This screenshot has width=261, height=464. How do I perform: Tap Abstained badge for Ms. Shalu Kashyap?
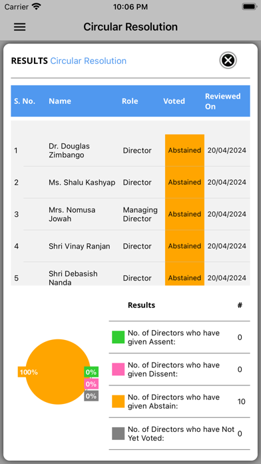(x=184, y=182)
